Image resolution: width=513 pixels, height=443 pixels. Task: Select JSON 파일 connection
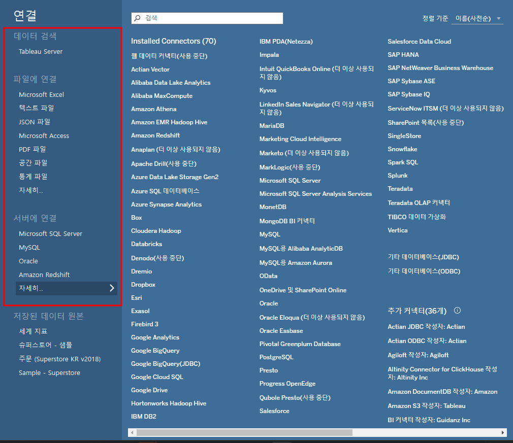[35, 122]
